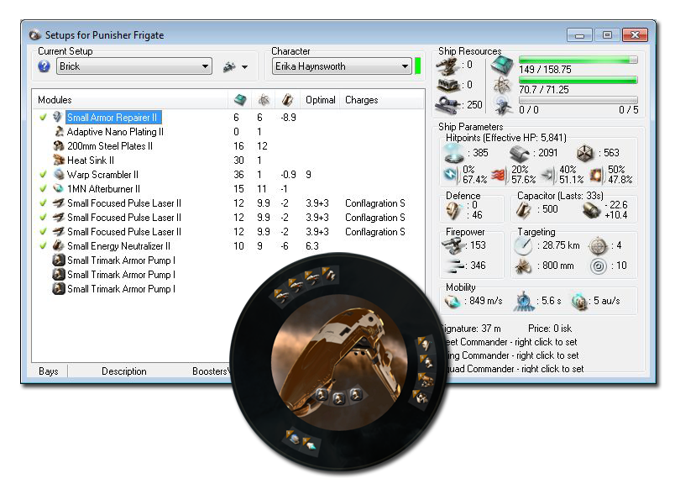Click the capacitor capacity icon showing 500

[524, 210]
